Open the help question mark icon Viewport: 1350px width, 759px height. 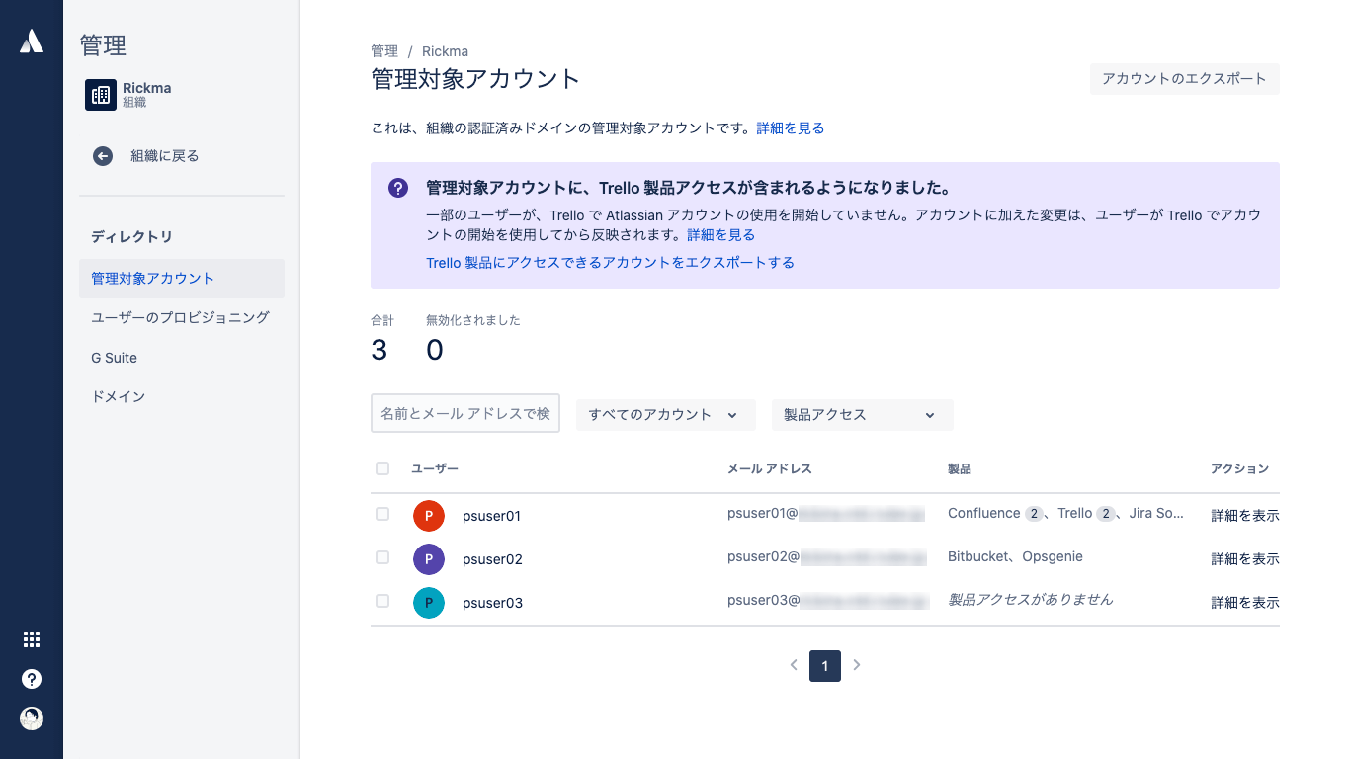pos(32,679)
